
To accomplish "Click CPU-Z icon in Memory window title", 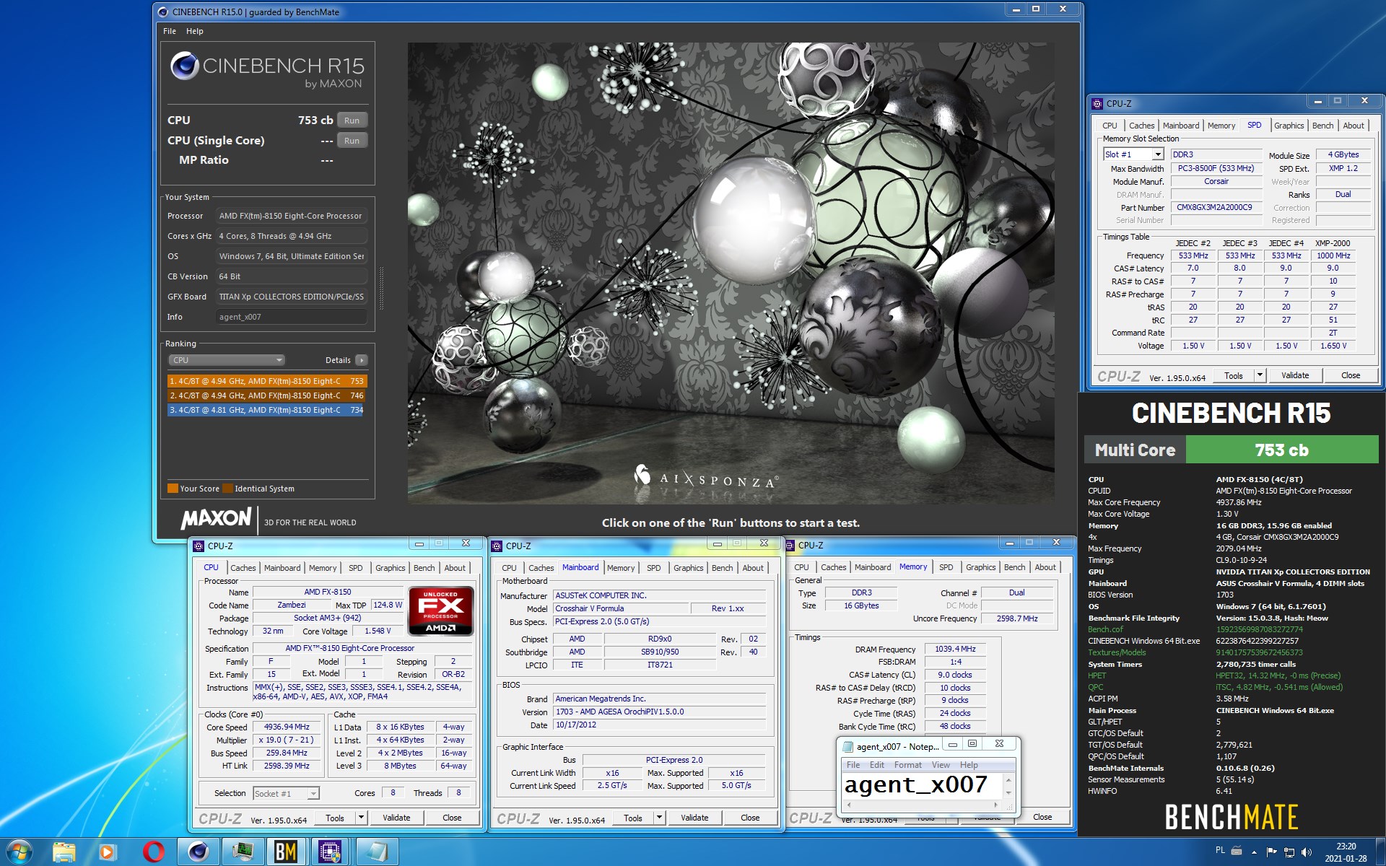I will (790, 545).
